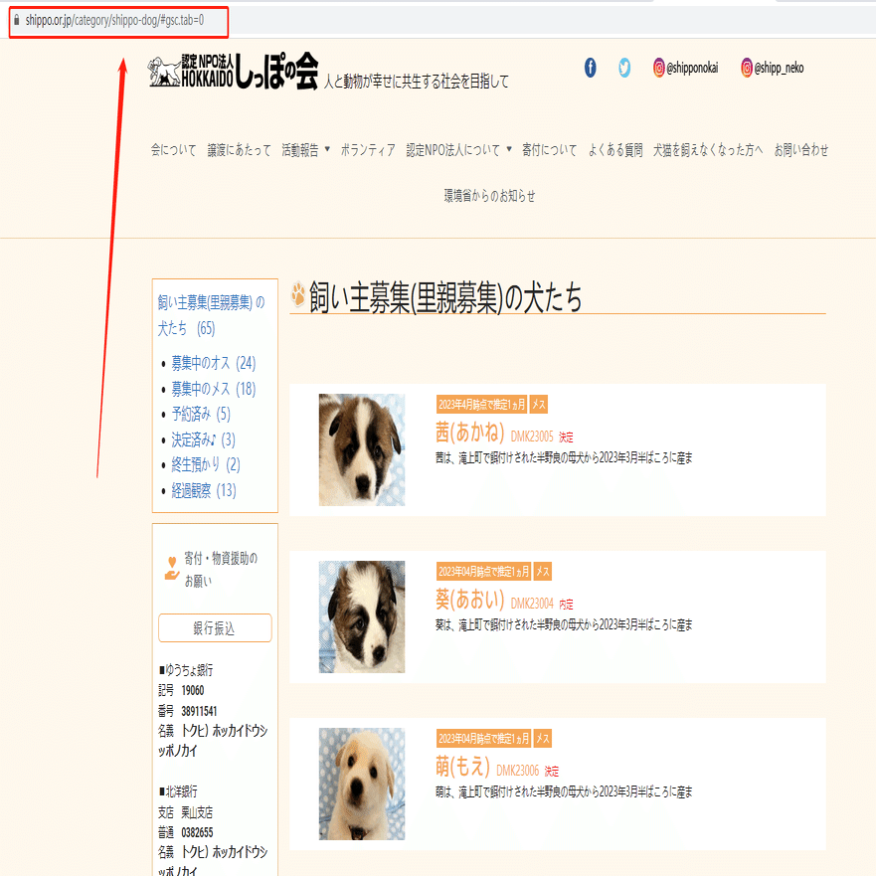Click 決定 status next to DMK23006
The image size is (876, 876).
tap(552, 772)
